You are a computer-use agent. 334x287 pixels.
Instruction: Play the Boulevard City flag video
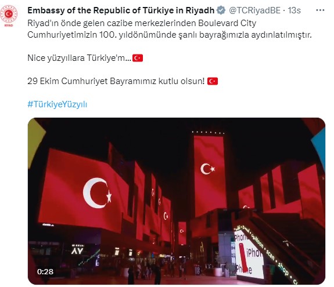click(x=177, y=201)
